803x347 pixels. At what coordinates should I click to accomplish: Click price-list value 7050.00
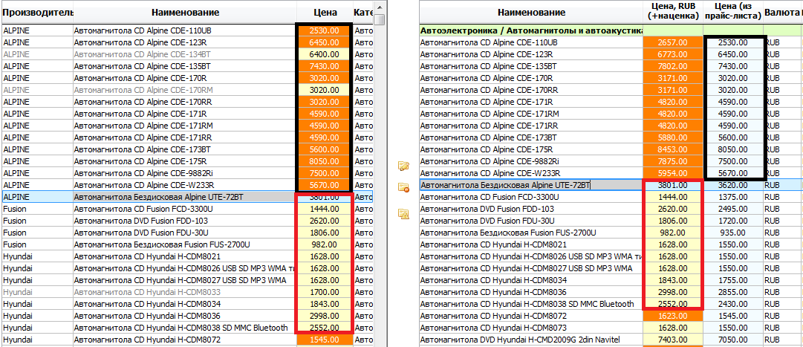(733, 340)
